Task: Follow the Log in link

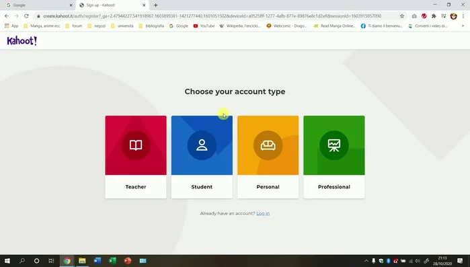Action: point(263,213)
